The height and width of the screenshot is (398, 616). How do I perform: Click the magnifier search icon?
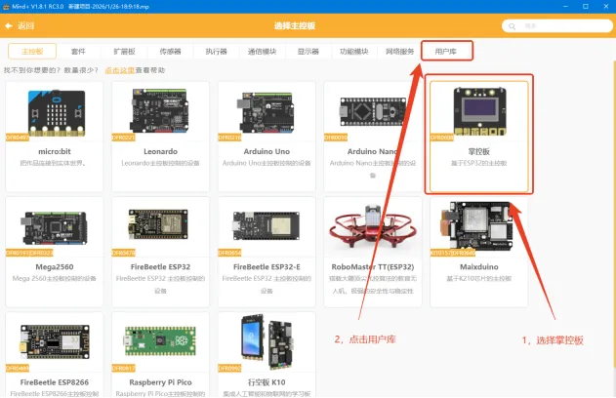[x=512, y=26]
